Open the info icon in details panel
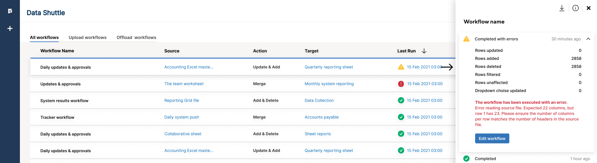The image size is (597, 163). [x=576, y=8]
